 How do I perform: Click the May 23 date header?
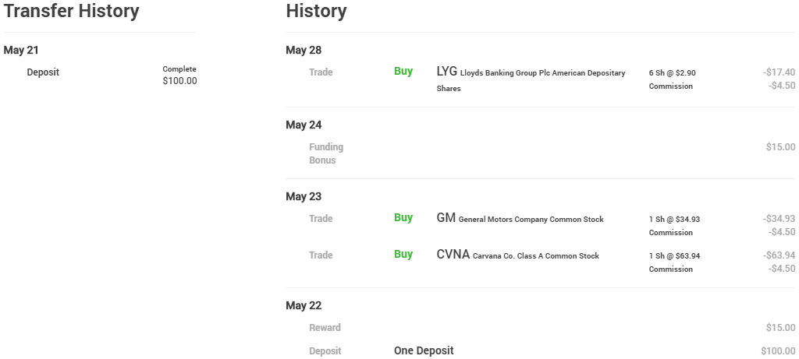coord(304,197)
